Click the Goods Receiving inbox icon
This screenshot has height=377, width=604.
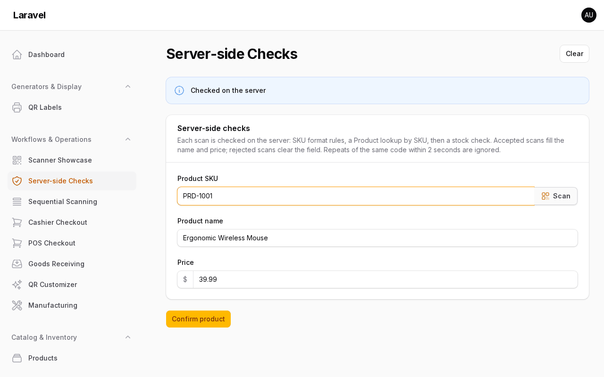tap(17, 264)
